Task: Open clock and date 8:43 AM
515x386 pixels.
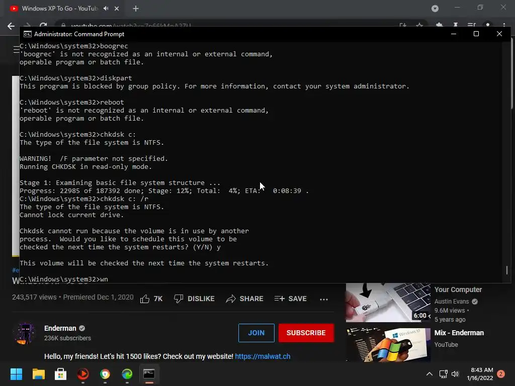Action: point(480,374)
